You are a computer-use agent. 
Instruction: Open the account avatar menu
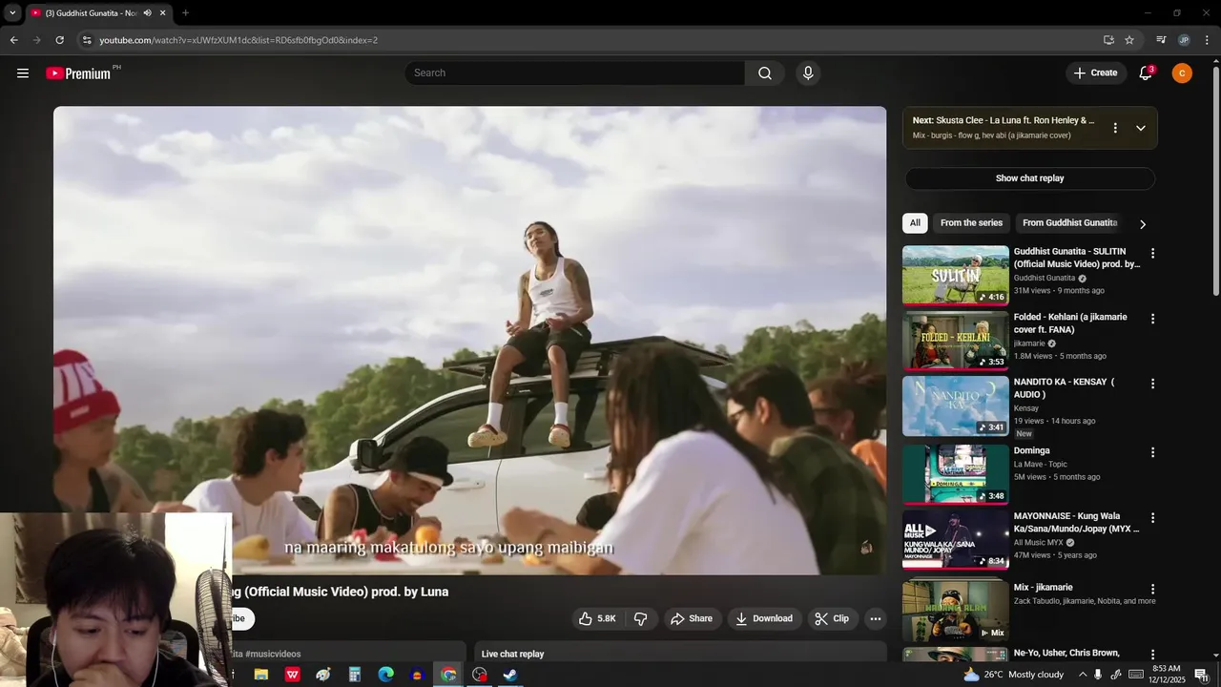pos(1182,73)
